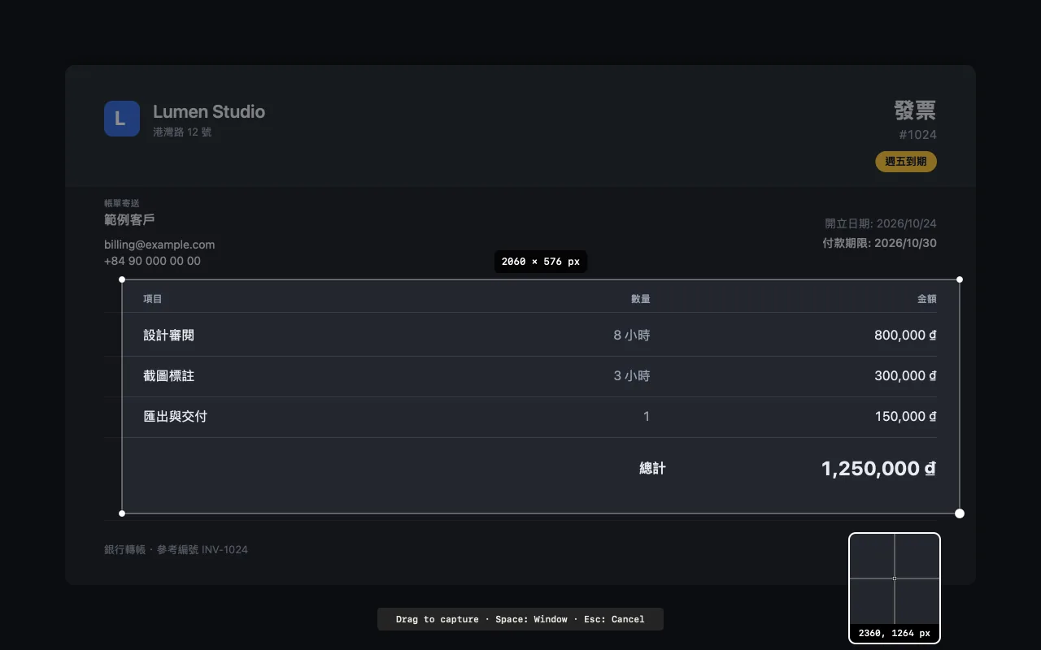Click the 150,000 ₫ amount
Screen dimensions: 1041x650
click(906, 417)
